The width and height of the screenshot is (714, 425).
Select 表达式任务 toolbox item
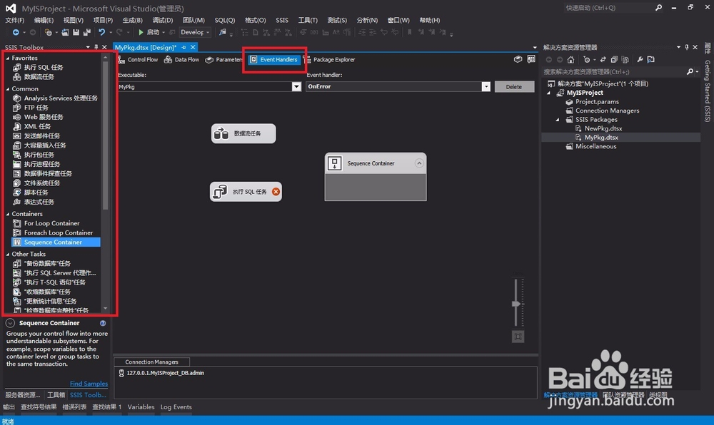coord(39,202)
